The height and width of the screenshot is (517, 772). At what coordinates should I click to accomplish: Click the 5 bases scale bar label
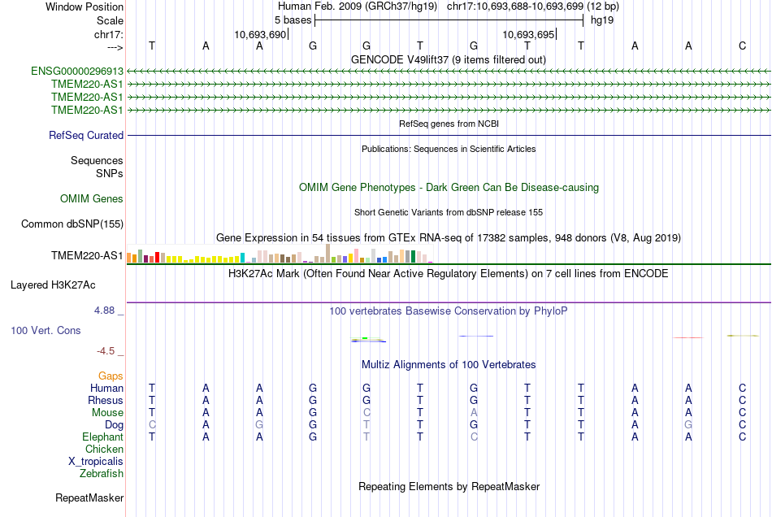293,20
